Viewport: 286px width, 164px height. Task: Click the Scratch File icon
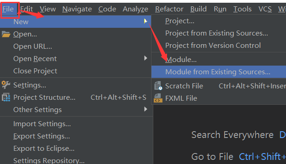point(158,86)
